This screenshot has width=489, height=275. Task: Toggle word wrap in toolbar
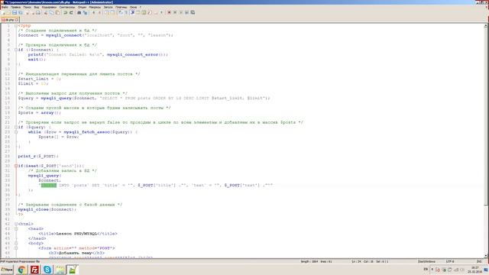pyautogui.click(x=121, y=12)
